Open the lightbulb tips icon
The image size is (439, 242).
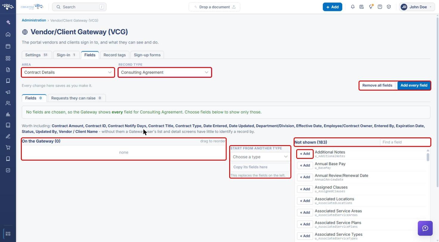click(x=371, y=7)
